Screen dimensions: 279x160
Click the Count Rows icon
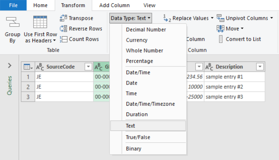coord(63,39)
